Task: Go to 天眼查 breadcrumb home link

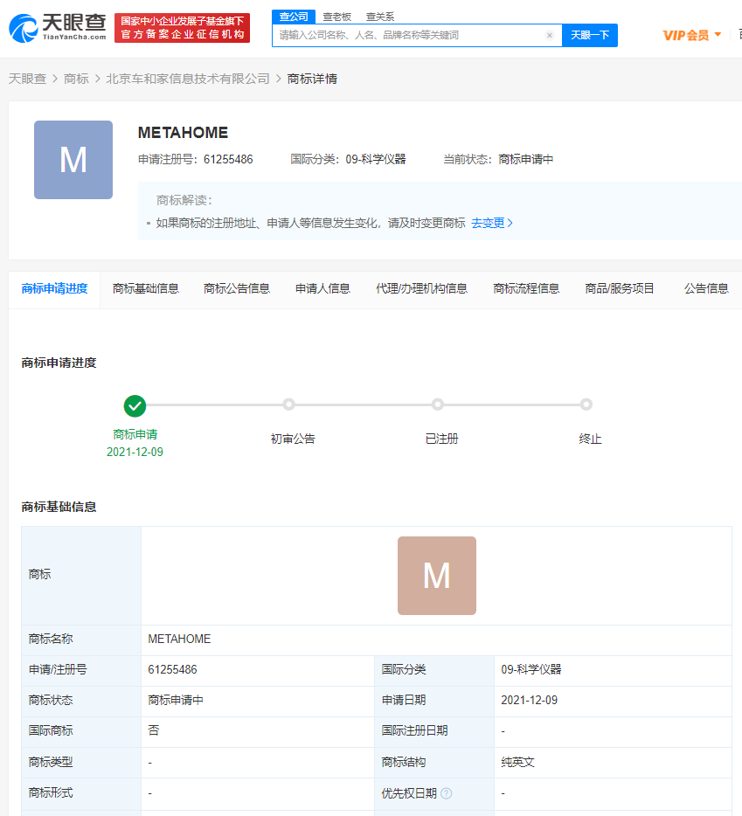Action: 27,79
